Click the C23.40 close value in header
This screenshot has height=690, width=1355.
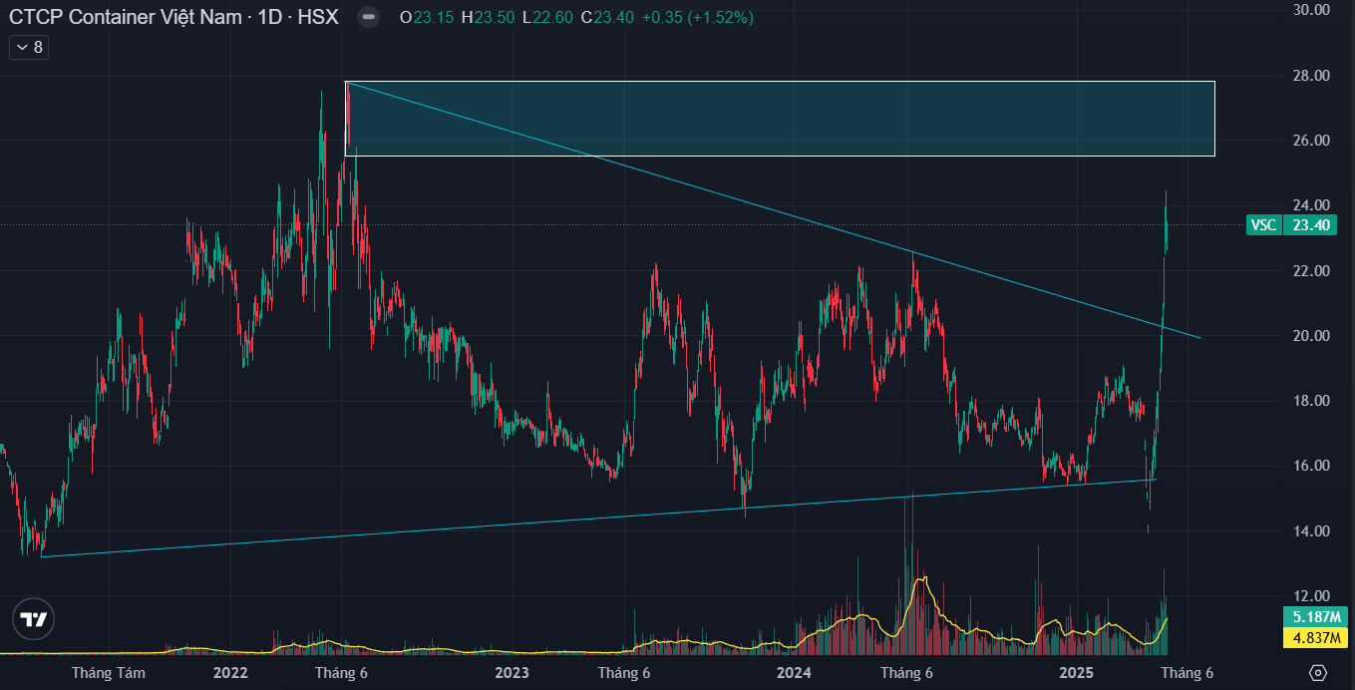coord(608,17)
